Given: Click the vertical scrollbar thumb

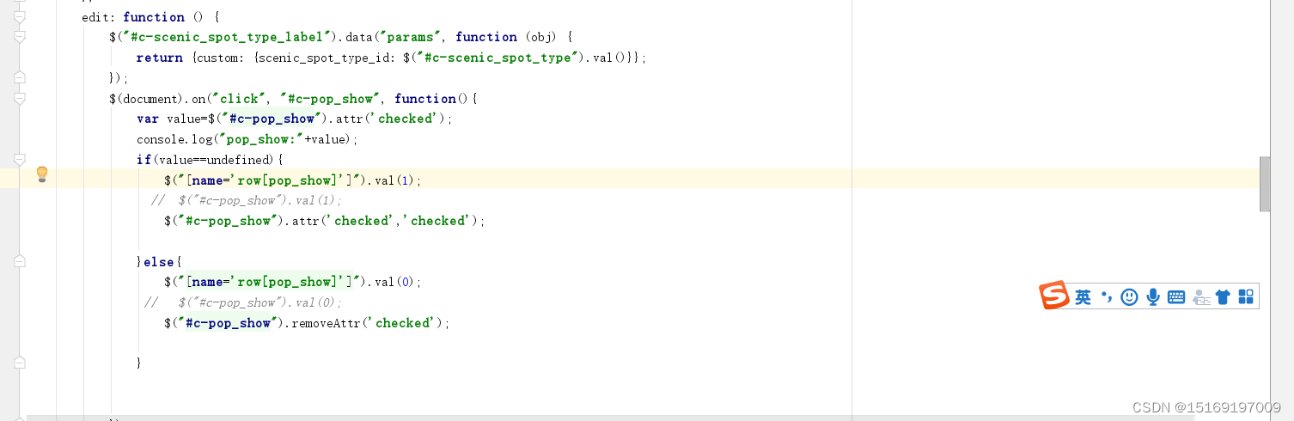Looking at the screenshot, I should click(1265, 184).
